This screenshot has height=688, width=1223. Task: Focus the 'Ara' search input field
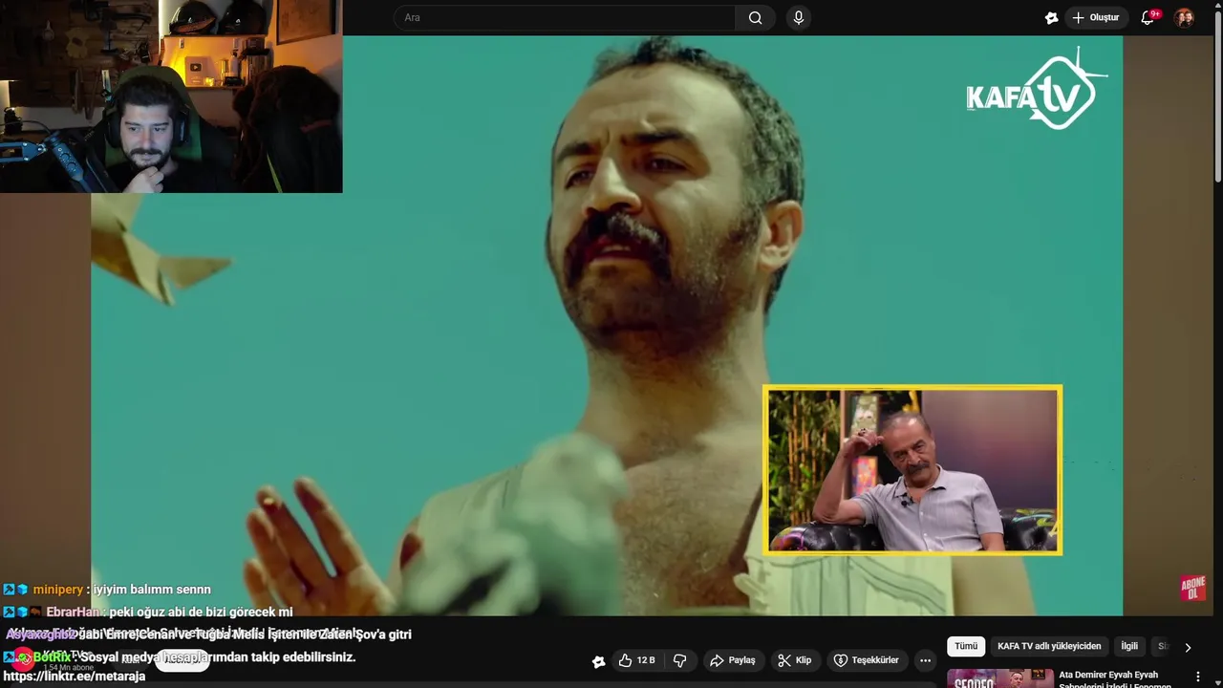[564, 17]
